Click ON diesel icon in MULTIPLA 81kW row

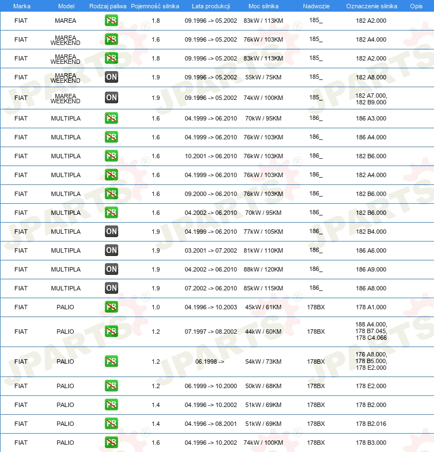[111, 250]
